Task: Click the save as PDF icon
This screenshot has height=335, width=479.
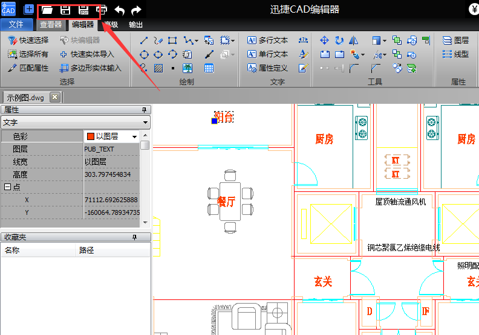Action: [83, 10]
